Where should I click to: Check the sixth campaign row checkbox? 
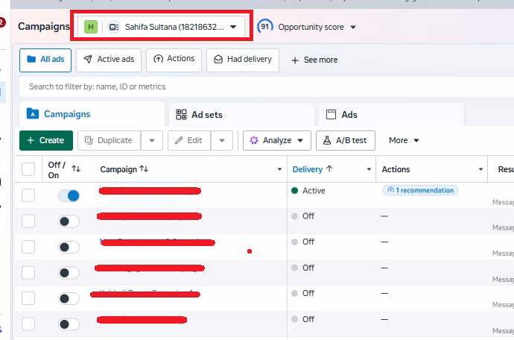(x=28, y=324)
